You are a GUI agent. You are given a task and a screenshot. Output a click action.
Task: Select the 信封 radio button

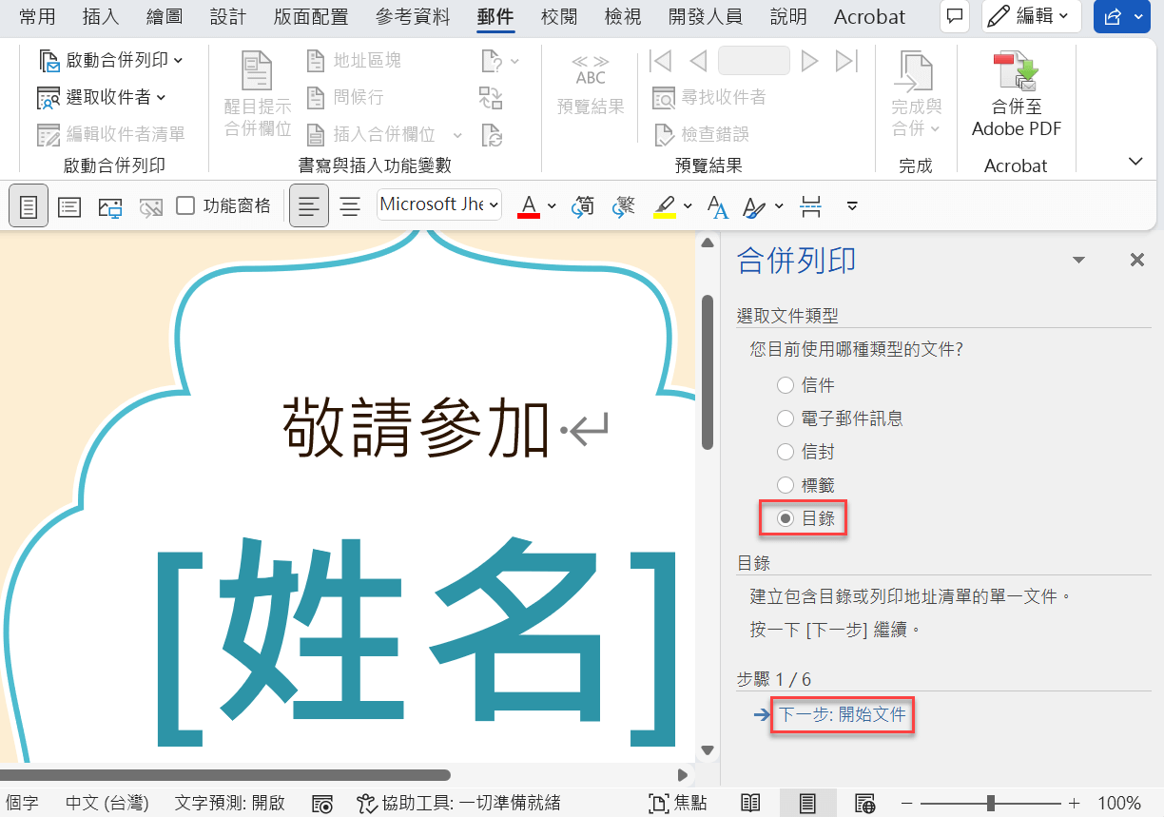tap(786, 452)
